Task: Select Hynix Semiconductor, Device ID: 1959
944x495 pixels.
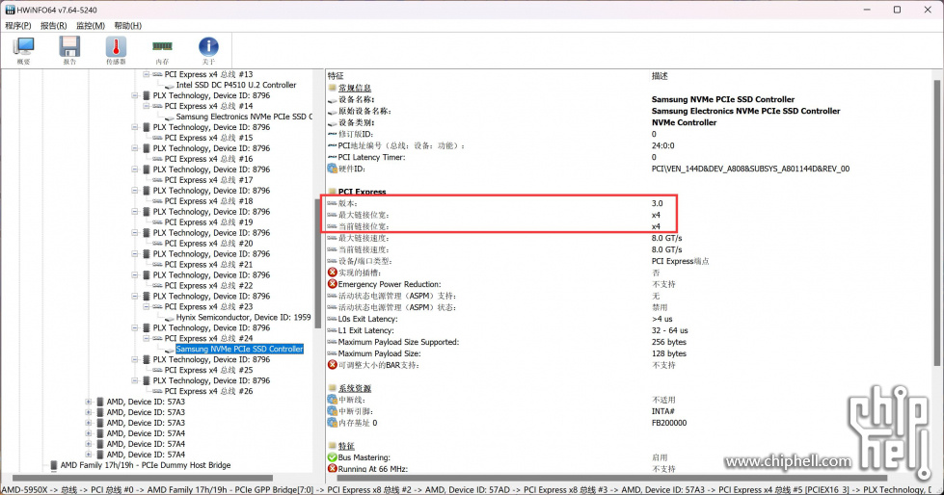Action: [x=243, y=318]
